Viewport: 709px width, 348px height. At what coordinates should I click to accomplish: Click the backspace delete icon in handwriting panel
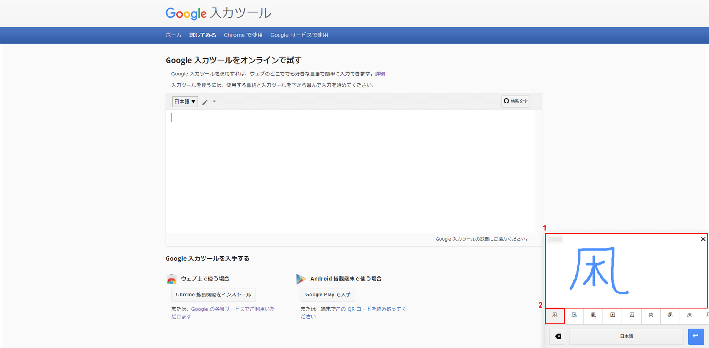point(558,336)
